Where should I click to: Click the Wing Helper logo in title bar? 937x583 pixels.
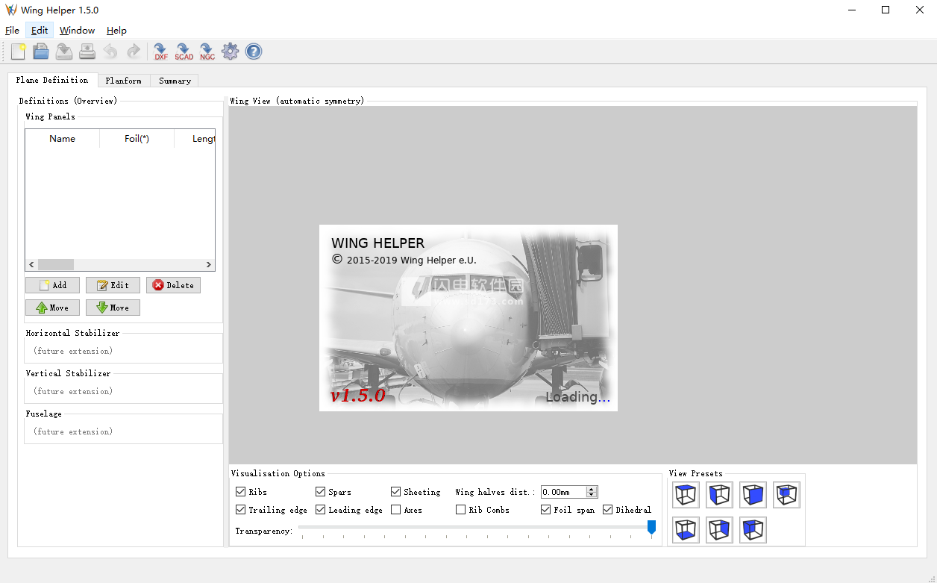[x=11, y=10]
